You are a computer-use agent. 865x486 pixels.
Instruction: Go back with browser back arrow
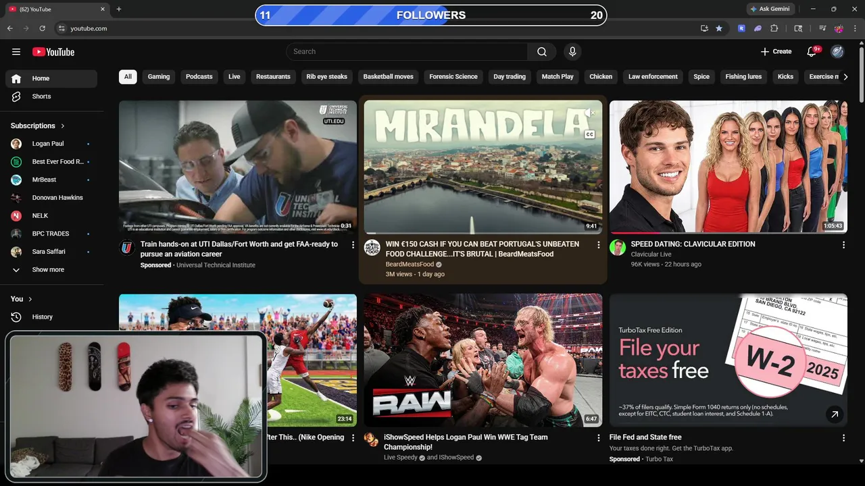(x=10, y=28)
